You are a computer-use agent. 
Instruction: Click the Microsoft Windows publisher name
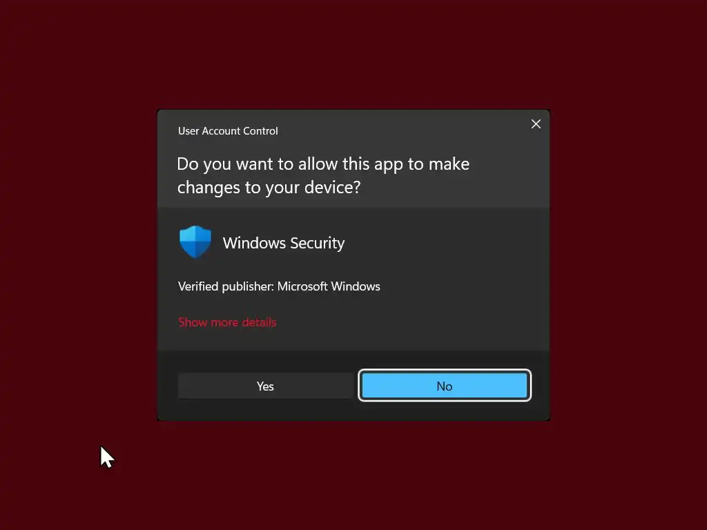click(329, 286)
